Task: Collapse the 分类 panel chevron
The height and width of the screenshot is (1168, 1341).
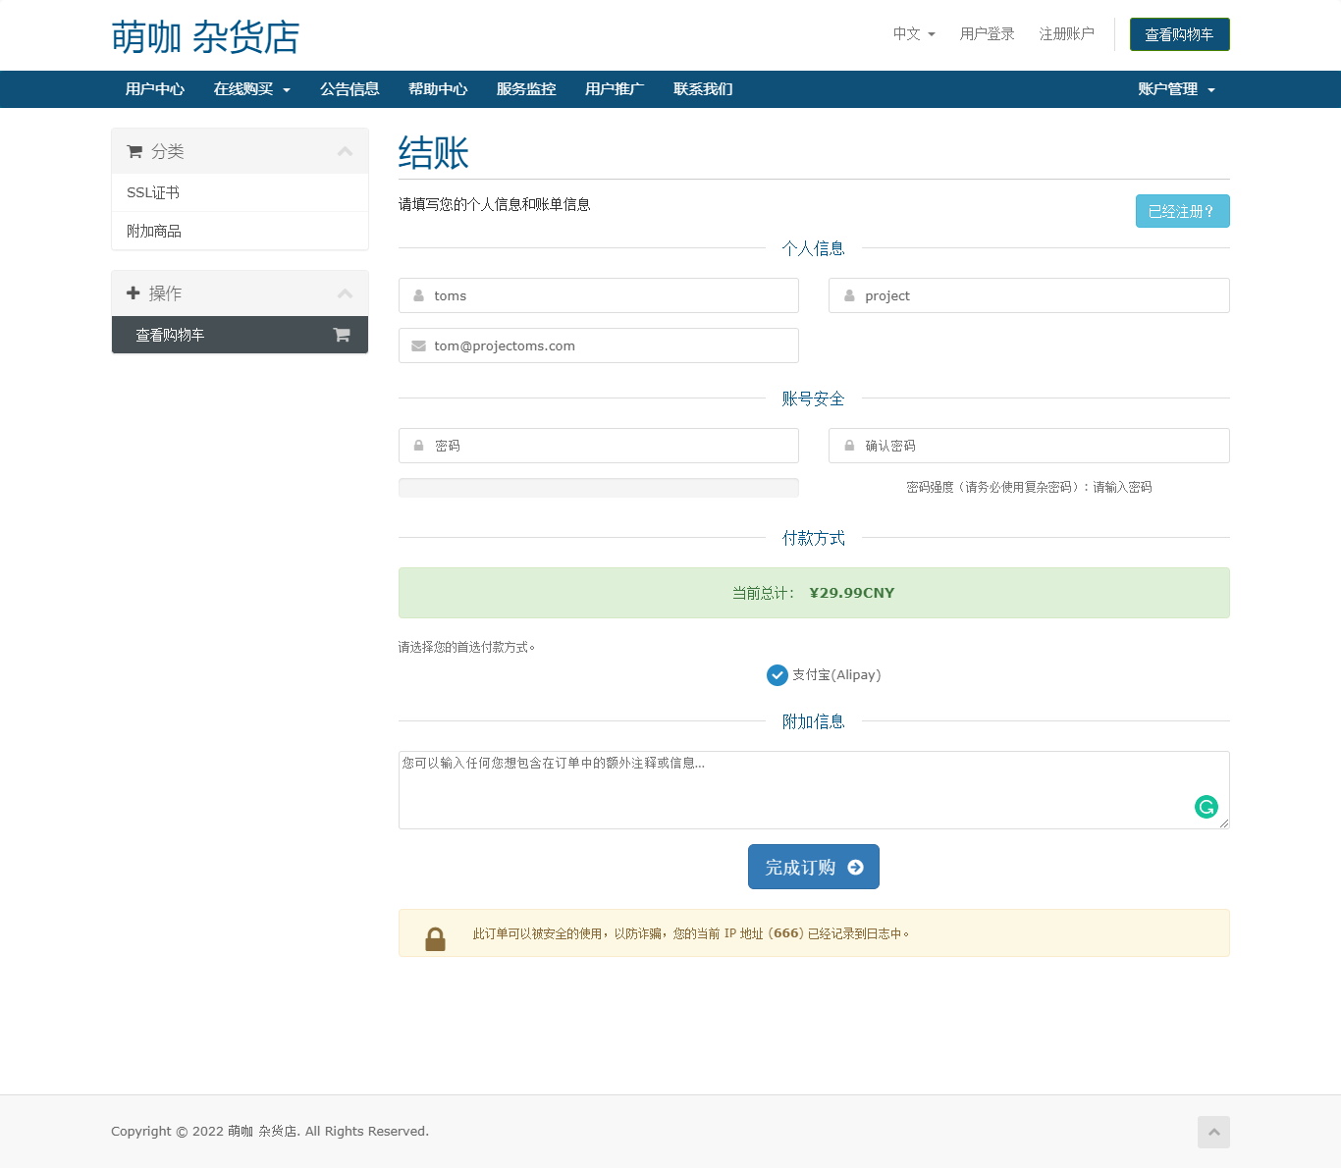Action: (x=345, y=151)
